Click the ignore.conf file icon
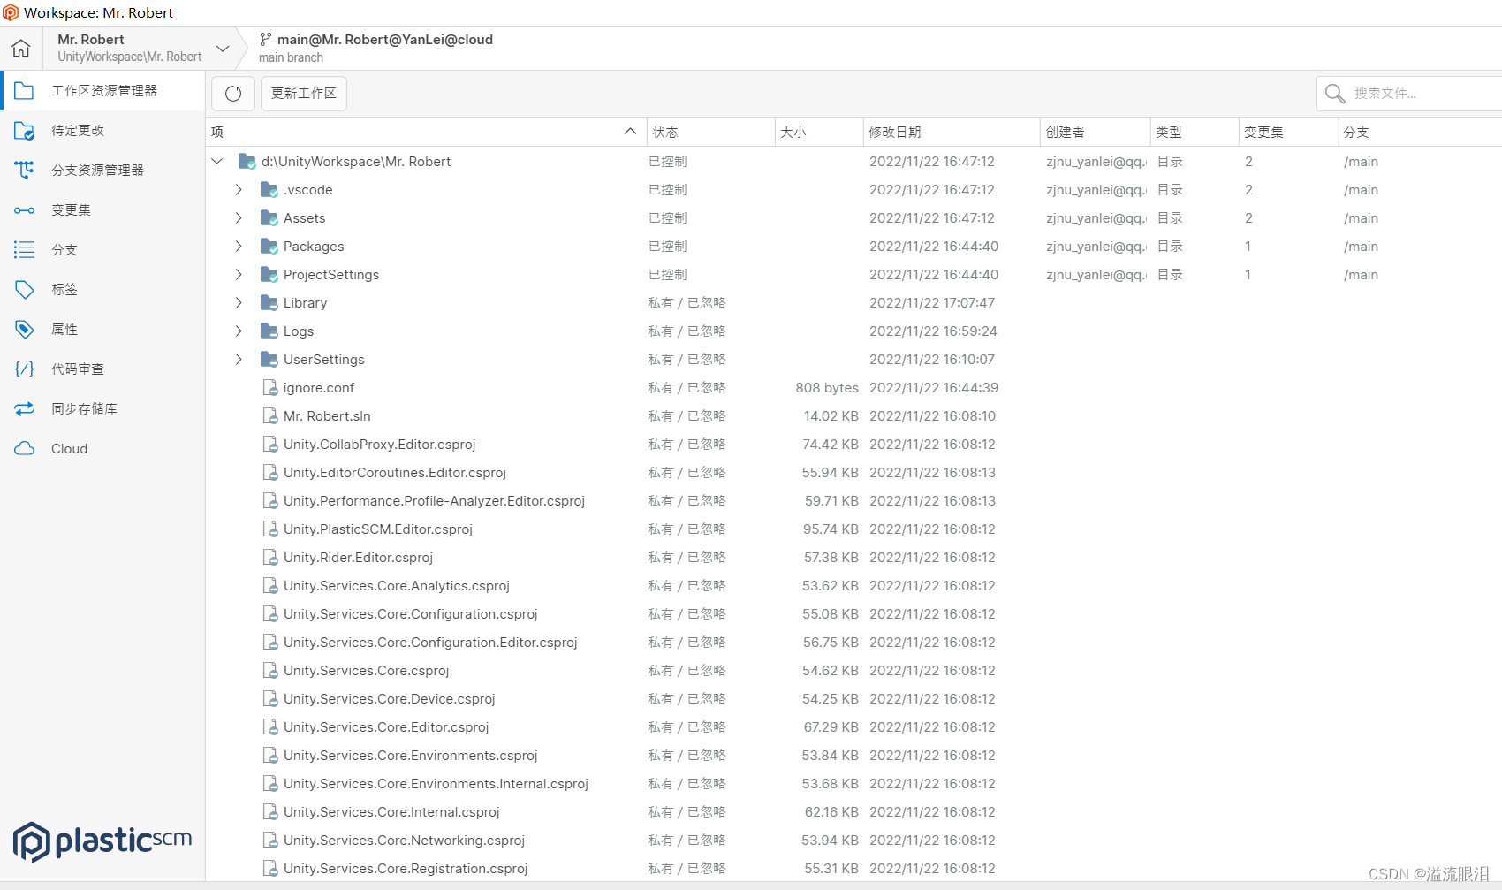The image size is (1502, 890). coord(271,388)
